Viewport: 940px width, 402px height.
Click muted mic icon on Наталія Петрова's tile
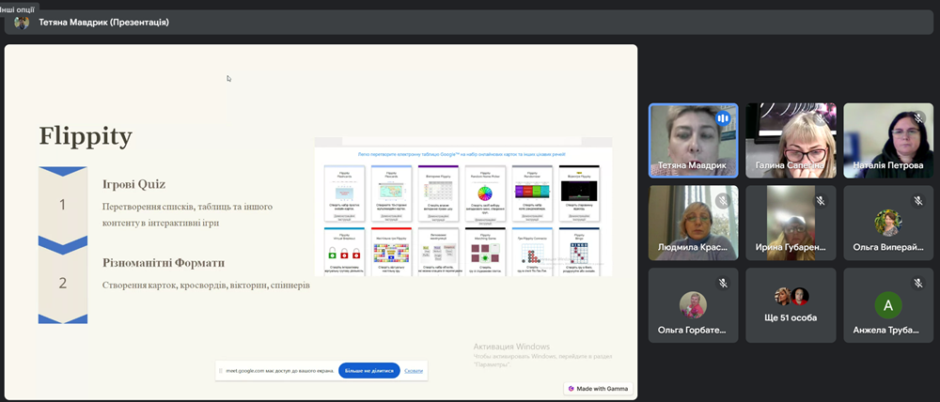(x=916, y=118)
